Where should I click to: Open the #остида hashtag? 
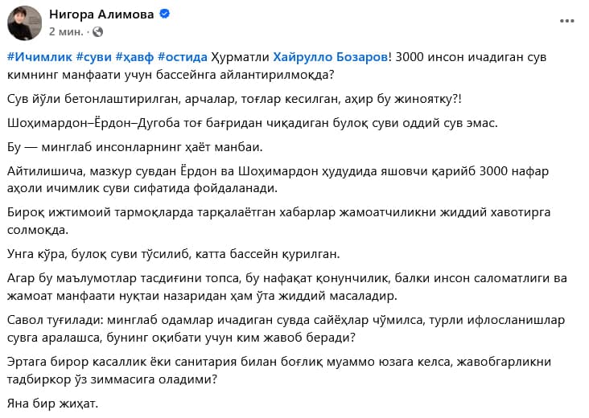(x=182, y=57)
